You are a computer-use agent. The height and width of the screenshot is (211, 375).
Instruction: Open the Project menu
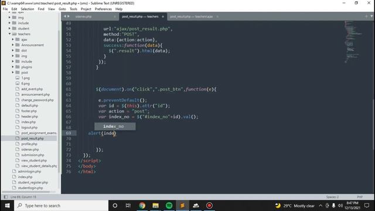tap(86, 9)
